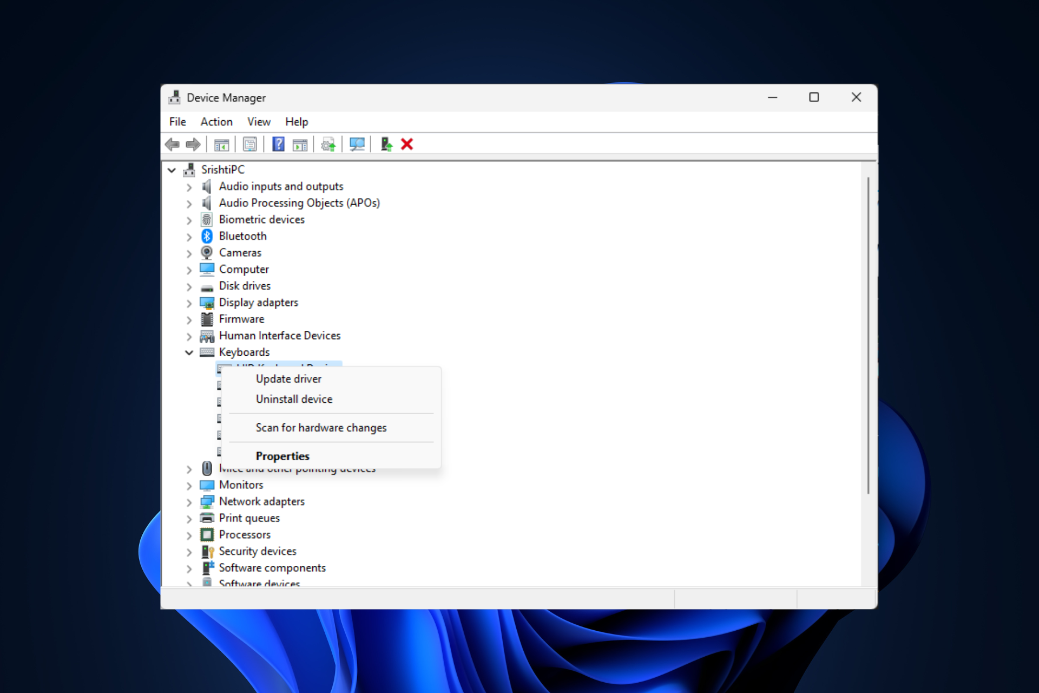Expand the Network adapters chevron
The width and height of the screenshot is (1039, 693).
click(189, 502)
